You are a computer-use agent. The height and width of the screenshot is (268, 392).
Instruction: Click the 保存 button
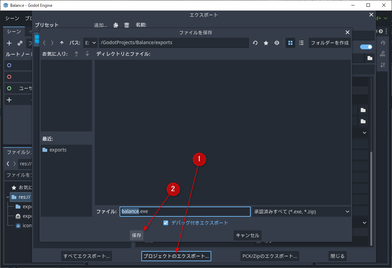137,235
